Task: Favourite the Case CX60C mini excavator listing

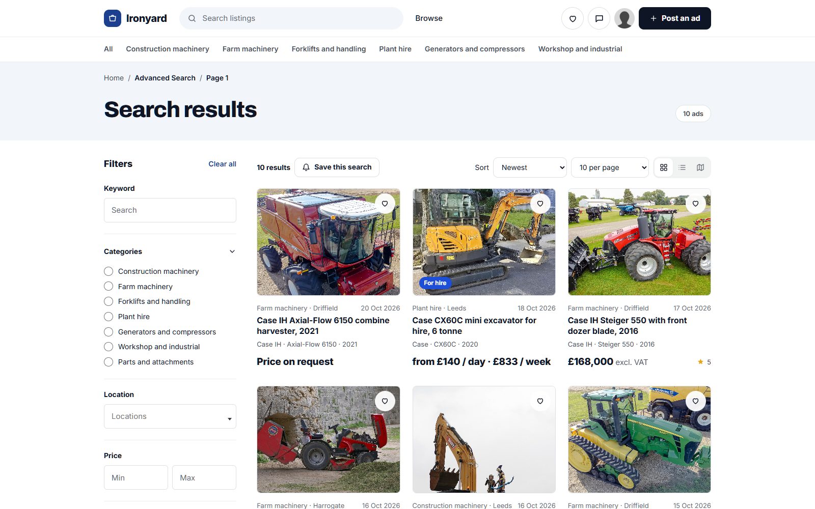Action: coord(540,204)
